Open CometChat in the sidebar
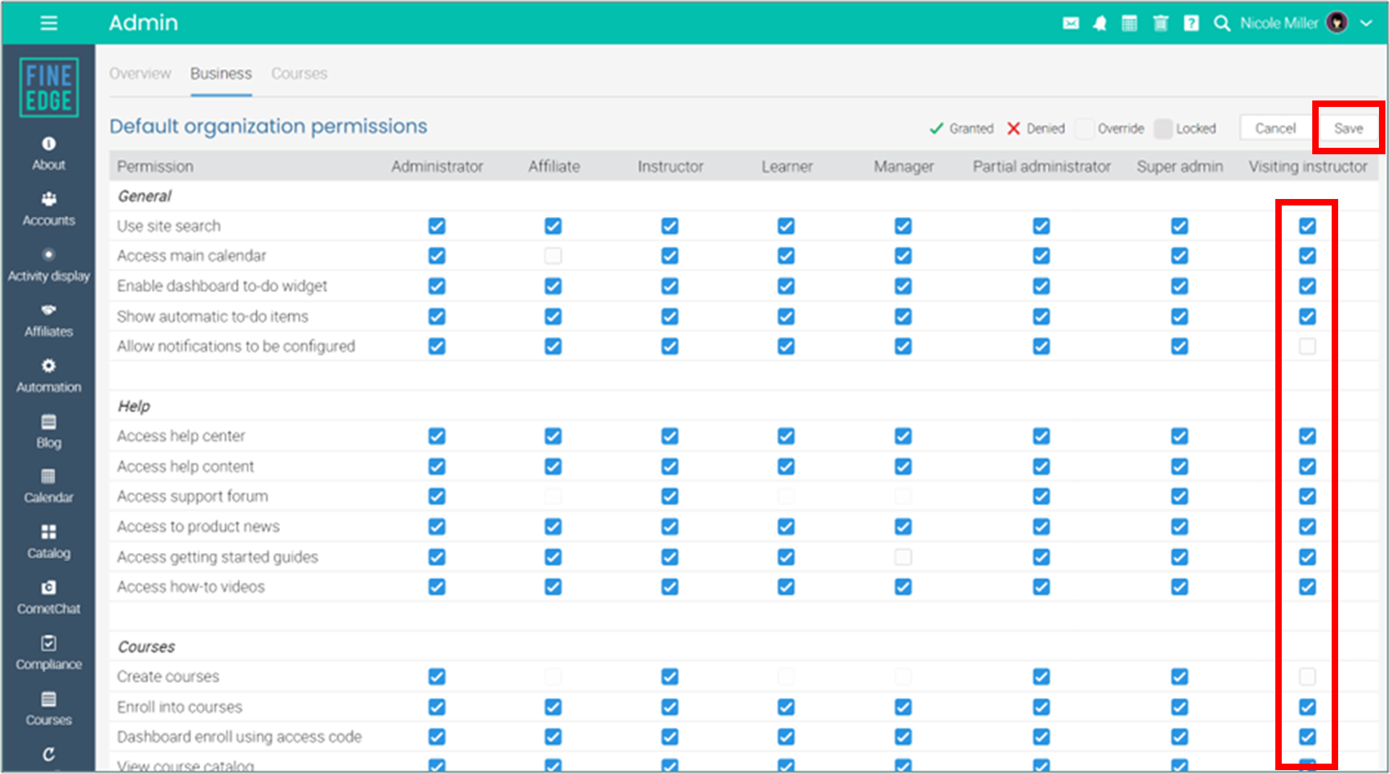 click(49, 597)
